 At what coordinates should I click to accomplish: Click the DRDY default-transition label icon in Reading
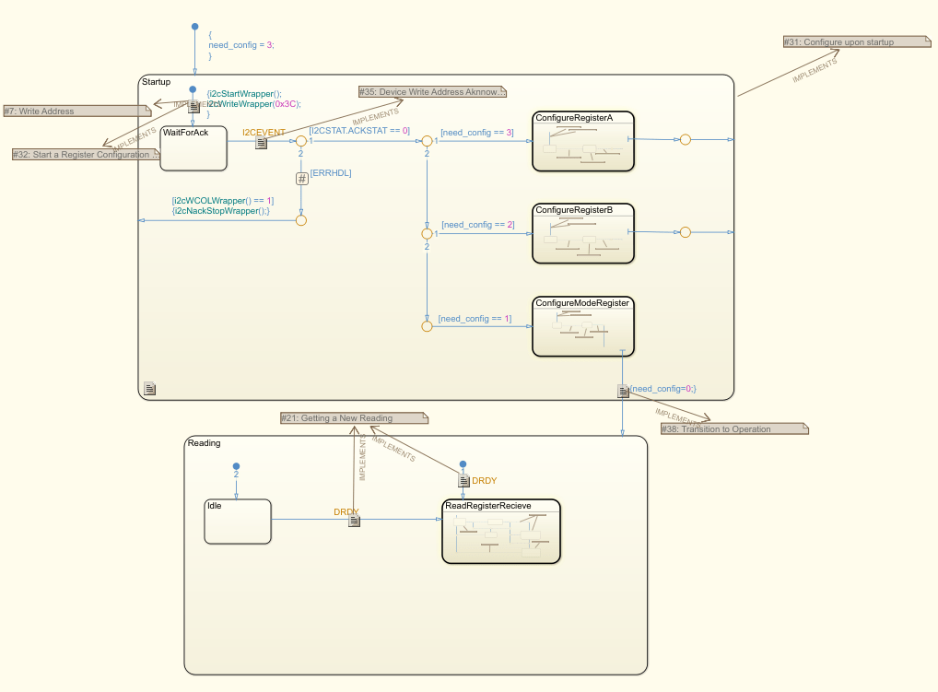point(463,480)
